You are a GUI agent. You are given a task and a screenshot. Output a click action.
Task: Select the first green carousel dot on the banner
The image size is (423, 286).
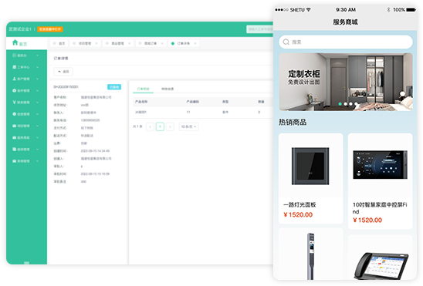coord(340,103)
